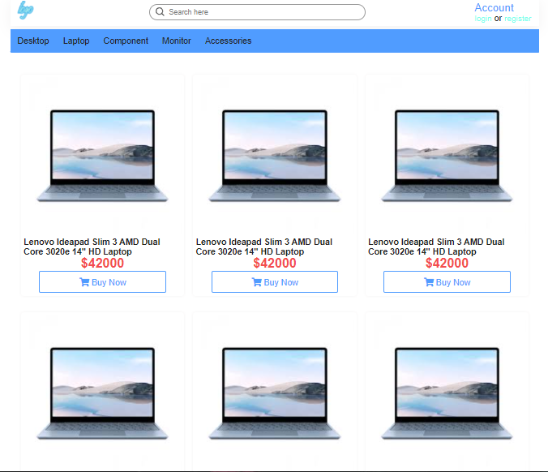
Task: Open the Component category
Action: (126, 41)
